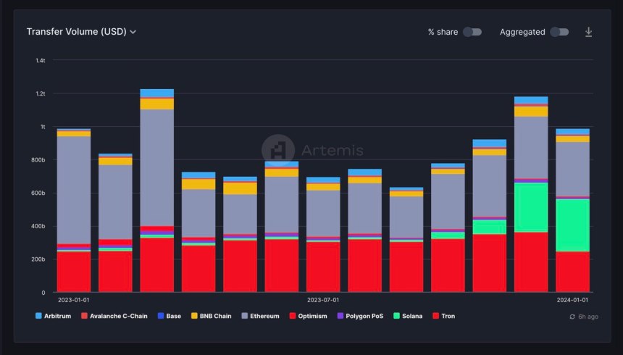Screen dimensions: 623x355
Task: Click the Solana legend label
Action: click(x=411, y=316)
